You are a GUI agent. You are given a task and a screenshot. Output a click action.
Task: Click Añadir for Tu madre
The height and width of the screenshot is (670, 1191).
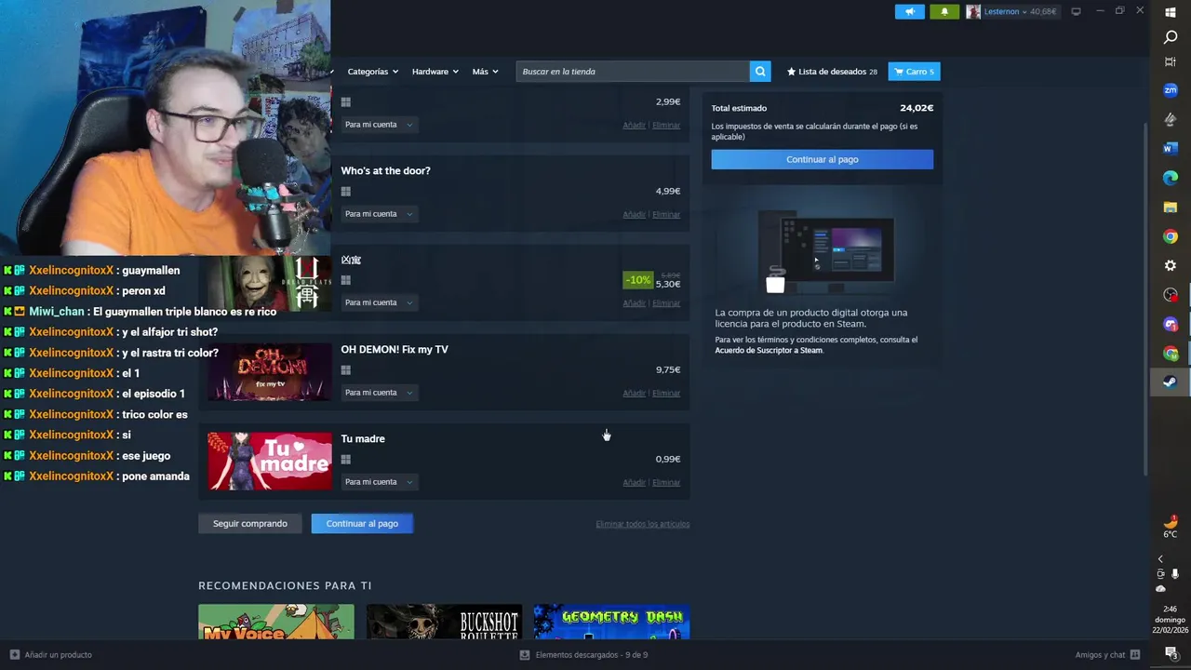(x=634, y=483)
